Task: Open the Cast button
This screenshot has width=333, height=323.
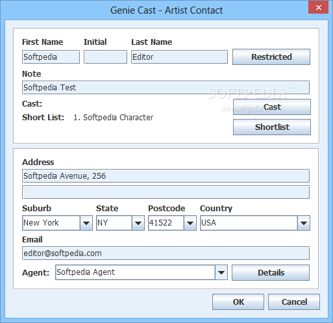Action: (272, 107)
